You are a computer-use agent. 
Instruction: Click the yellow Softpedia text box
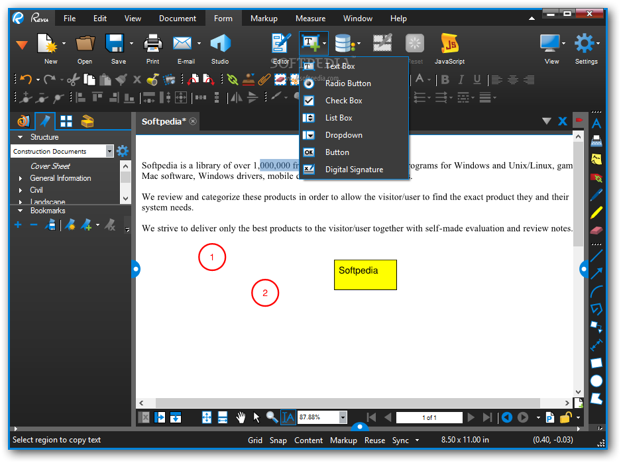[x=365, y=275]
